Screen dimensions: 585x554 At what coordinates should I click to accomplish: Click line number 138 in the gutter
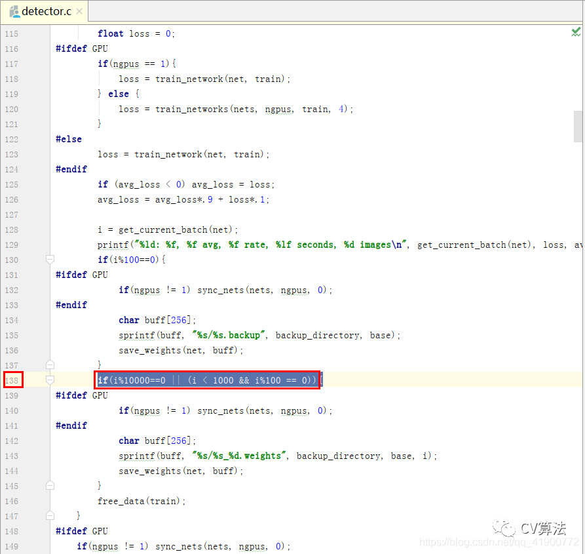tap(12, 380)
